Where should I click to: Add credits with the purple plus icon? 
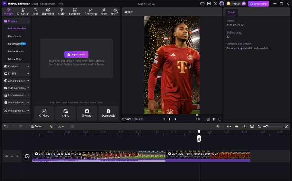tap(244, 4)
